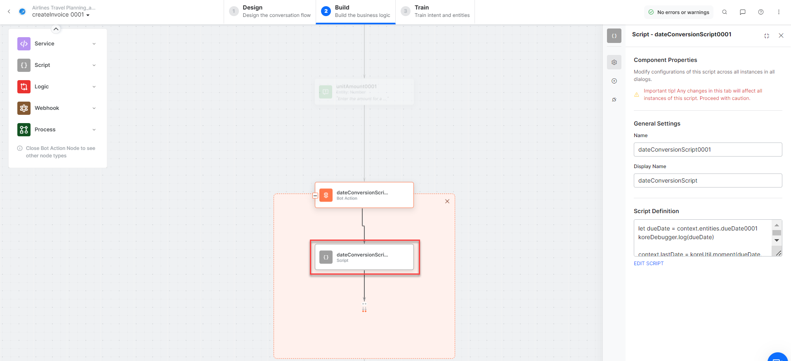Open the chat bubble icon in header
This screenshot has width=791, height=361.
tap(742, 12)
